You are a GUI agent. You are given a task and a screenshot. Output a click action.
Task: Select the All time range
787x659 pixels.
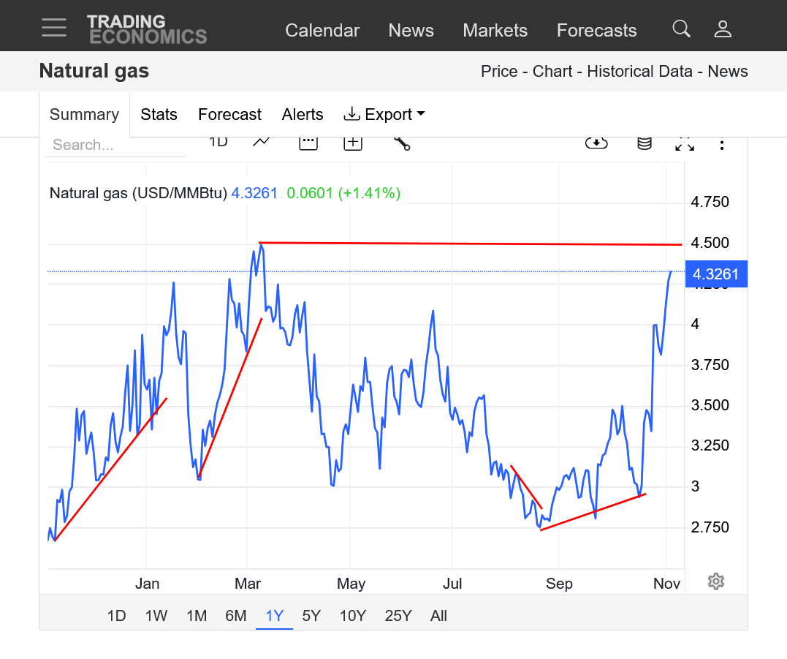[x=438, y=616]
